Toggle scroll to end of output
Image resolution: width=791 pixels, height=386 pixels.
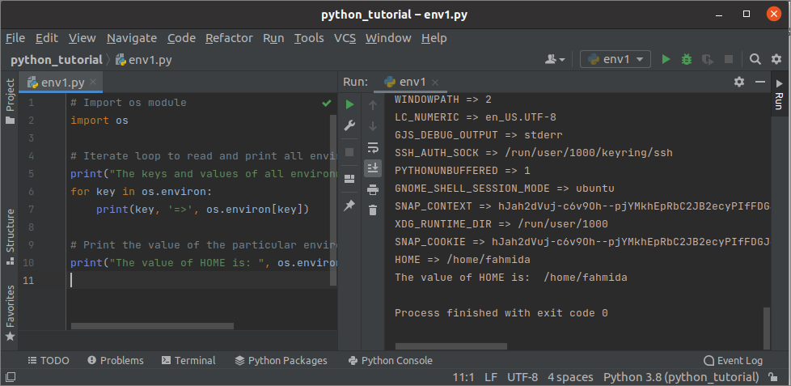(373, 168)
